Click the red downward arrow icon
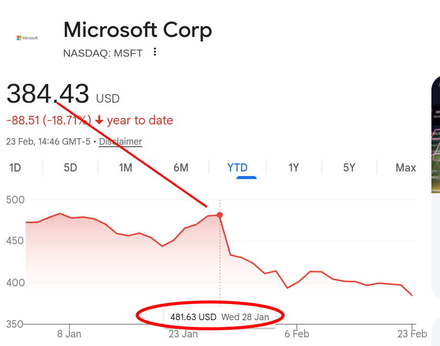Image resolution: width=440 pixels, height=346 pixels. (100, 120)
